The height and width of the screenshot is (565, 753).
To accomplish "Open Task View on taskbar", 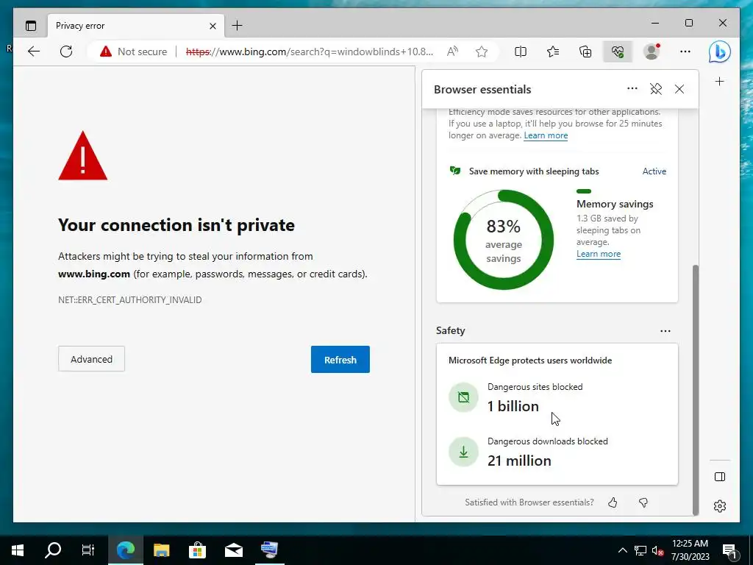I will pyautogui.click(x=88, y=550).
